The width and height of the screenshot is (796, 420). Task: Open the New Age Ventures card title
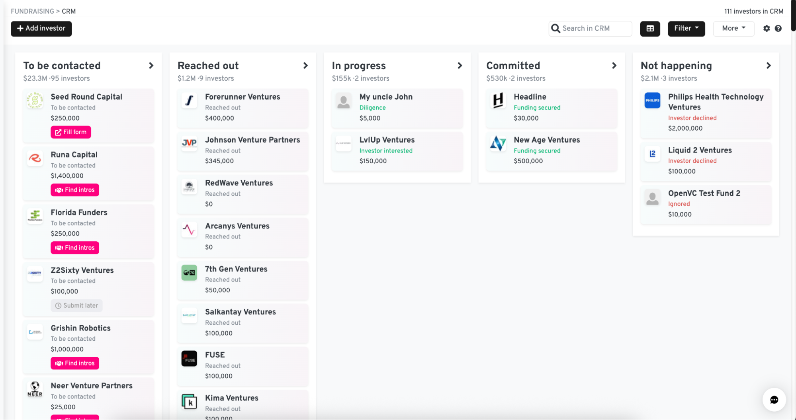coord(547,140)
